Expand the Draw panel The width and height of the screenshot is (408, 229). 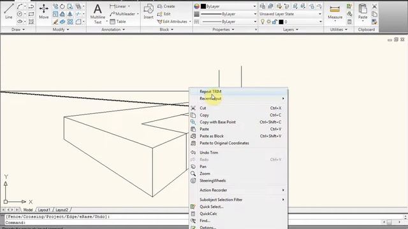tap(18, 30)
